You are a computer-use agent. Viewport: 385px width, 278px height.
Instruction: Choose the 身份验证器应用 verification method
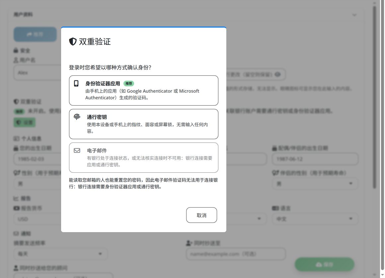144,90
